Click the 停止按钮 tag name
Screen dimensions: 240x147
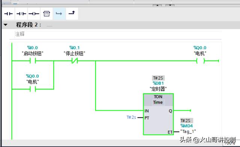tap(75, 54)
